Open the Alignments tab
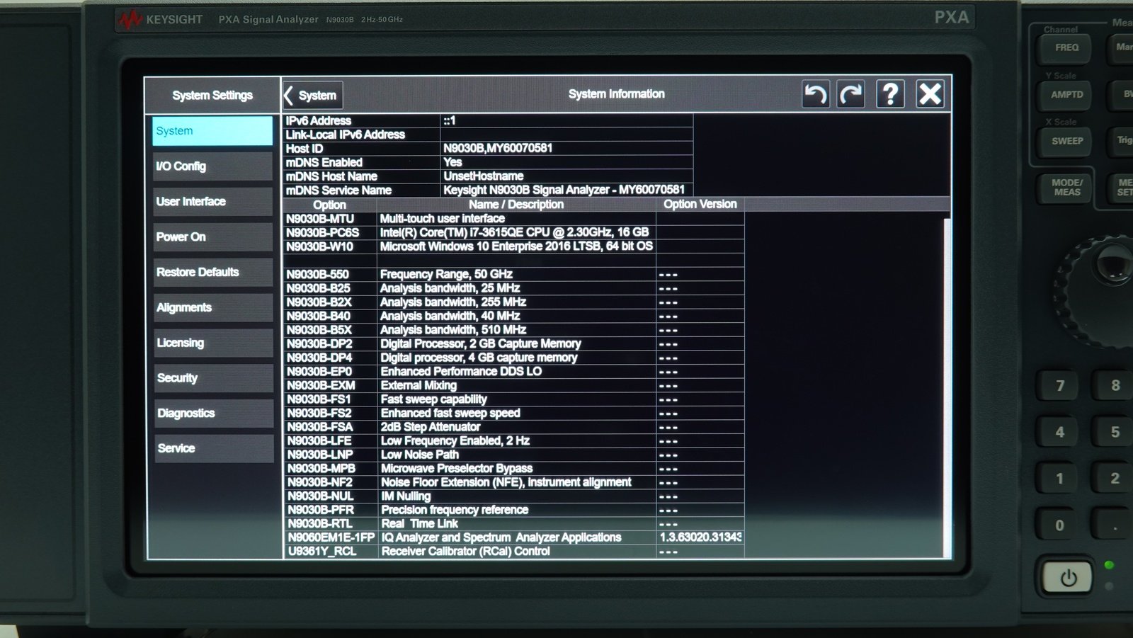 (212, 307)
